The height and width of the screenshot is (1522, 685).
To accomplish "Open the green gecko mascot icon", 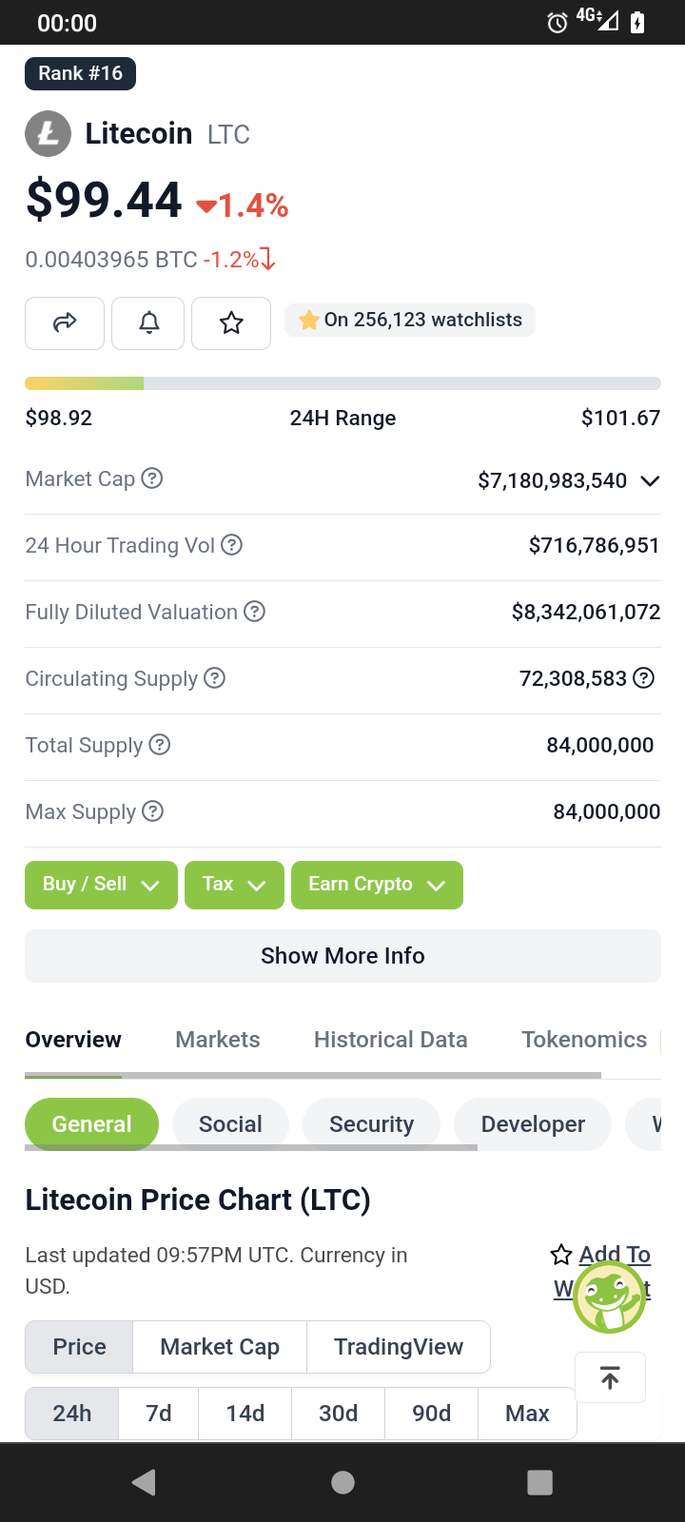I will pos(610,1298).
